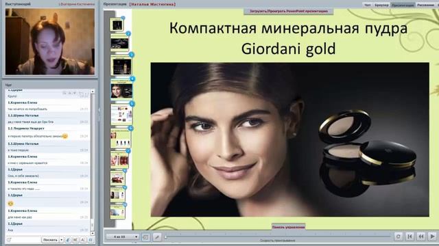Click the chat scrollbar up arrow
439x246 pixels.
click(93, 92)
